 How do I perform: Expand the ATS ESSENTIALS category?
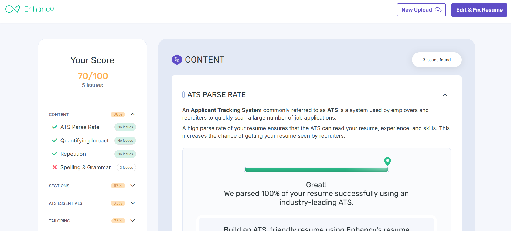coord(132,203)
